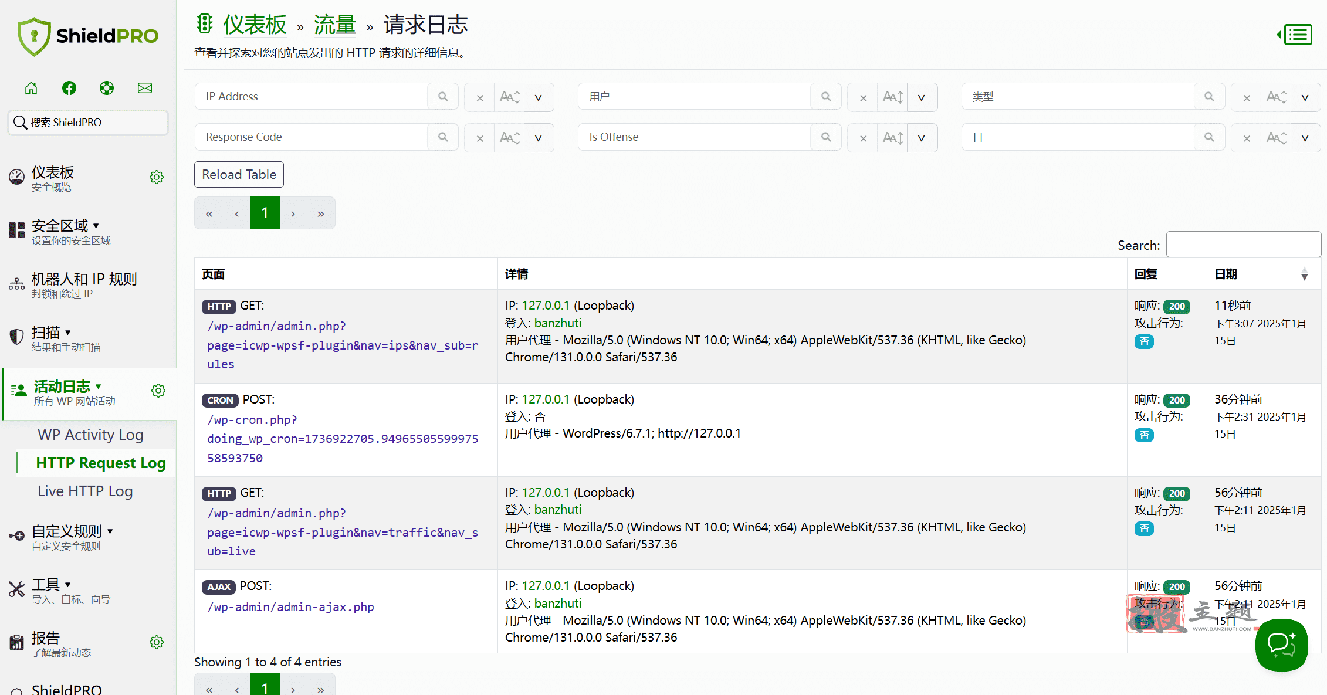Click banzhuti user in first row
The image size is (1327, 695).
(558, 323)
